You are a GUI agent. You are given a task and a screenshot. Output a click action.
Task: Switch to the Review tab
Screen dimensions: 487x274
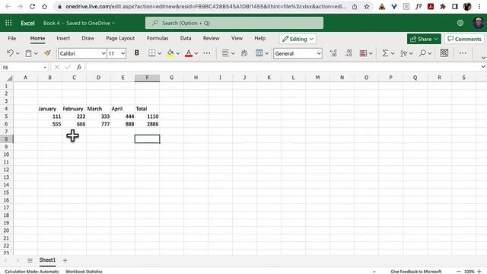click(x=212, y=38)
